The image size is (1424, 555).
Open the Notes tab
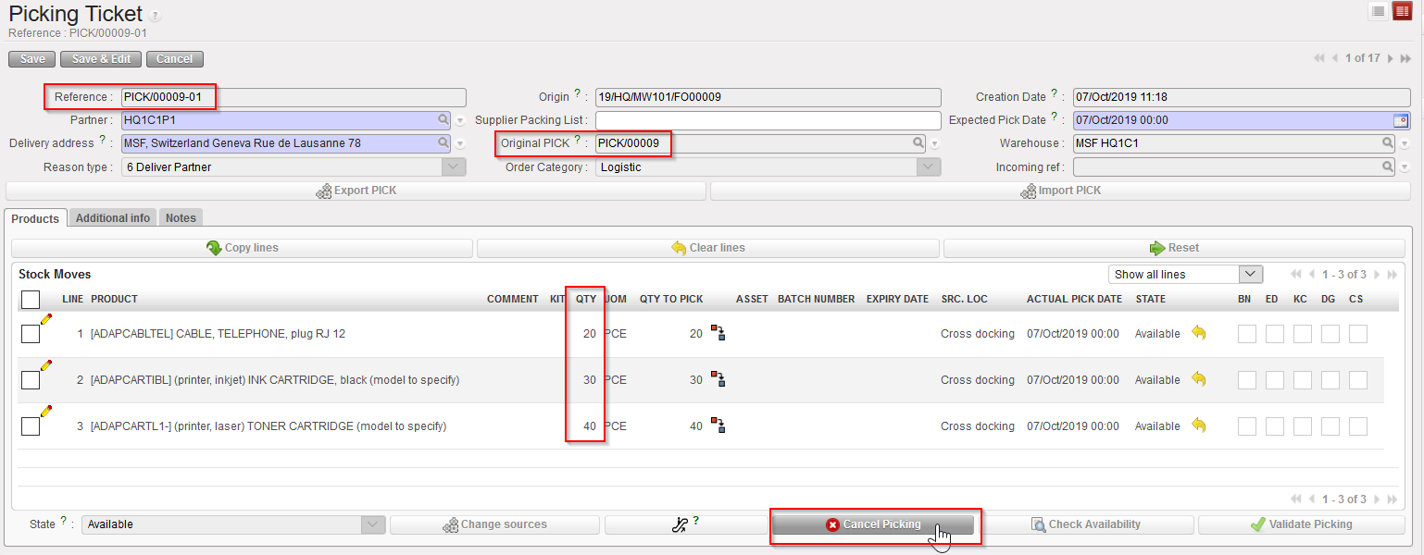181,218
